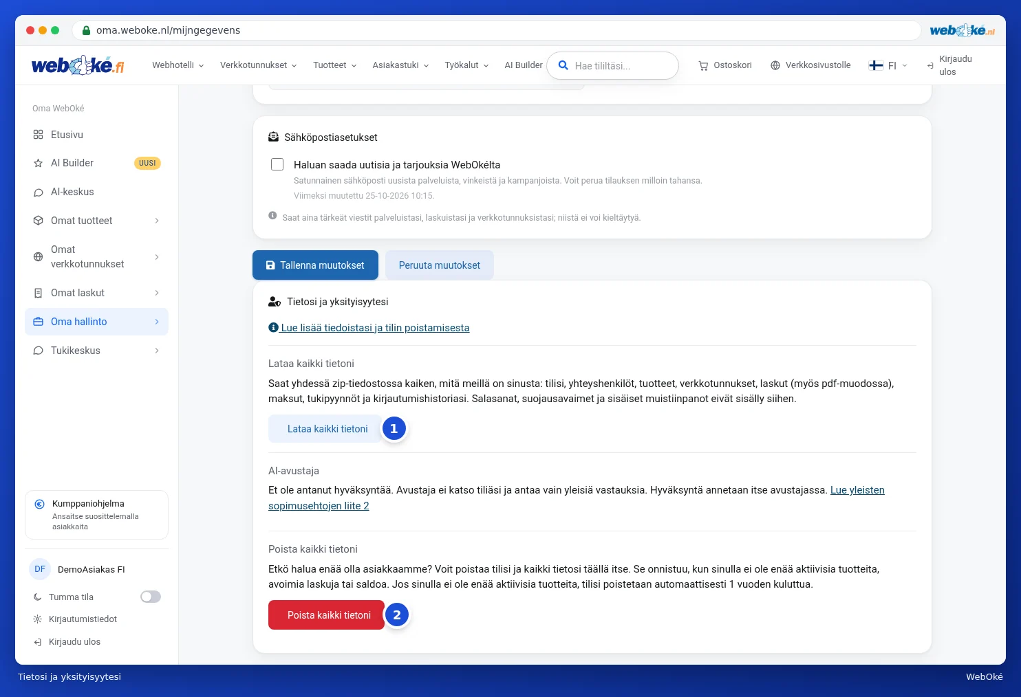Open the Asiakastuki navigation menu
The width and height of the screenshot is (1021, 697).
coord(400,65)
